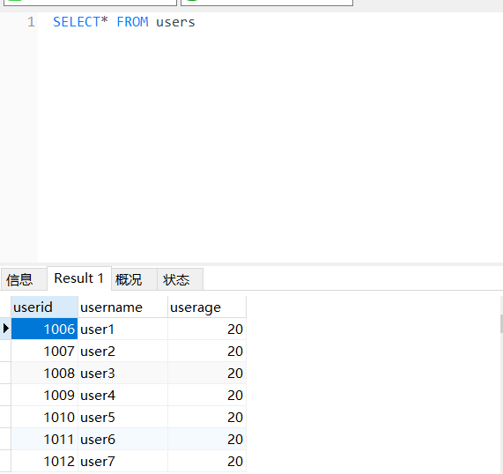Click the user6 username cell
The width and height of the screenshot is (503, 474).
point(122,439)
